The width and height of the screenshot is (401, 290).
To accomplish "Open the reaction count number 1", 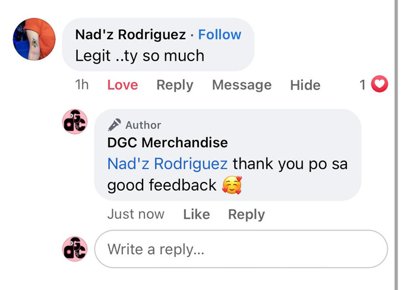I will click(x=362, y=84).
